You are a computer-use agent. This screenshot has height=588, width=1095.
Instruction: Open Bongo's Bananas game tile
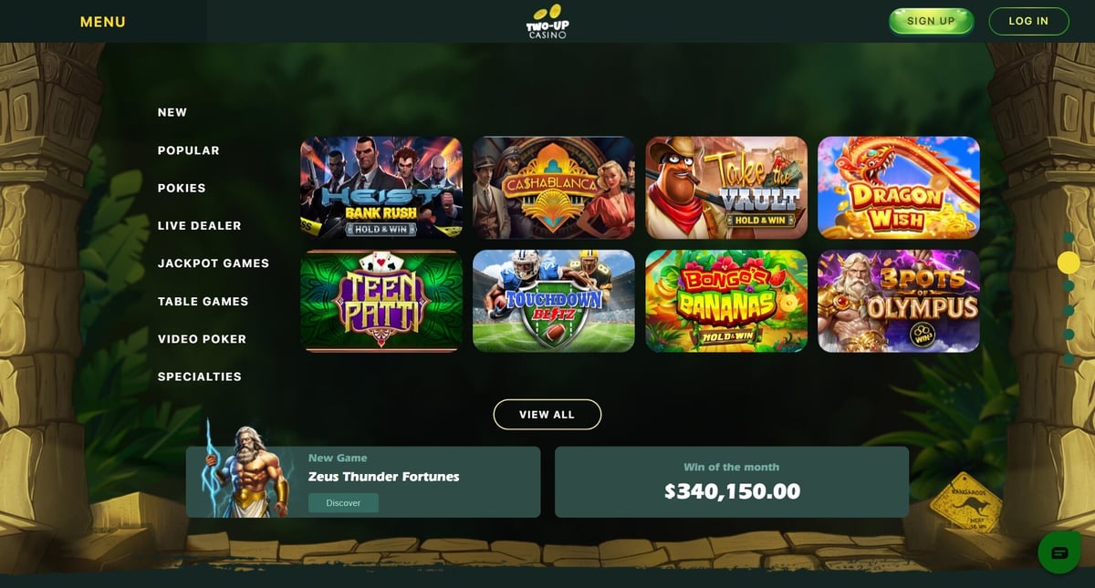click(x=726, y=301)
